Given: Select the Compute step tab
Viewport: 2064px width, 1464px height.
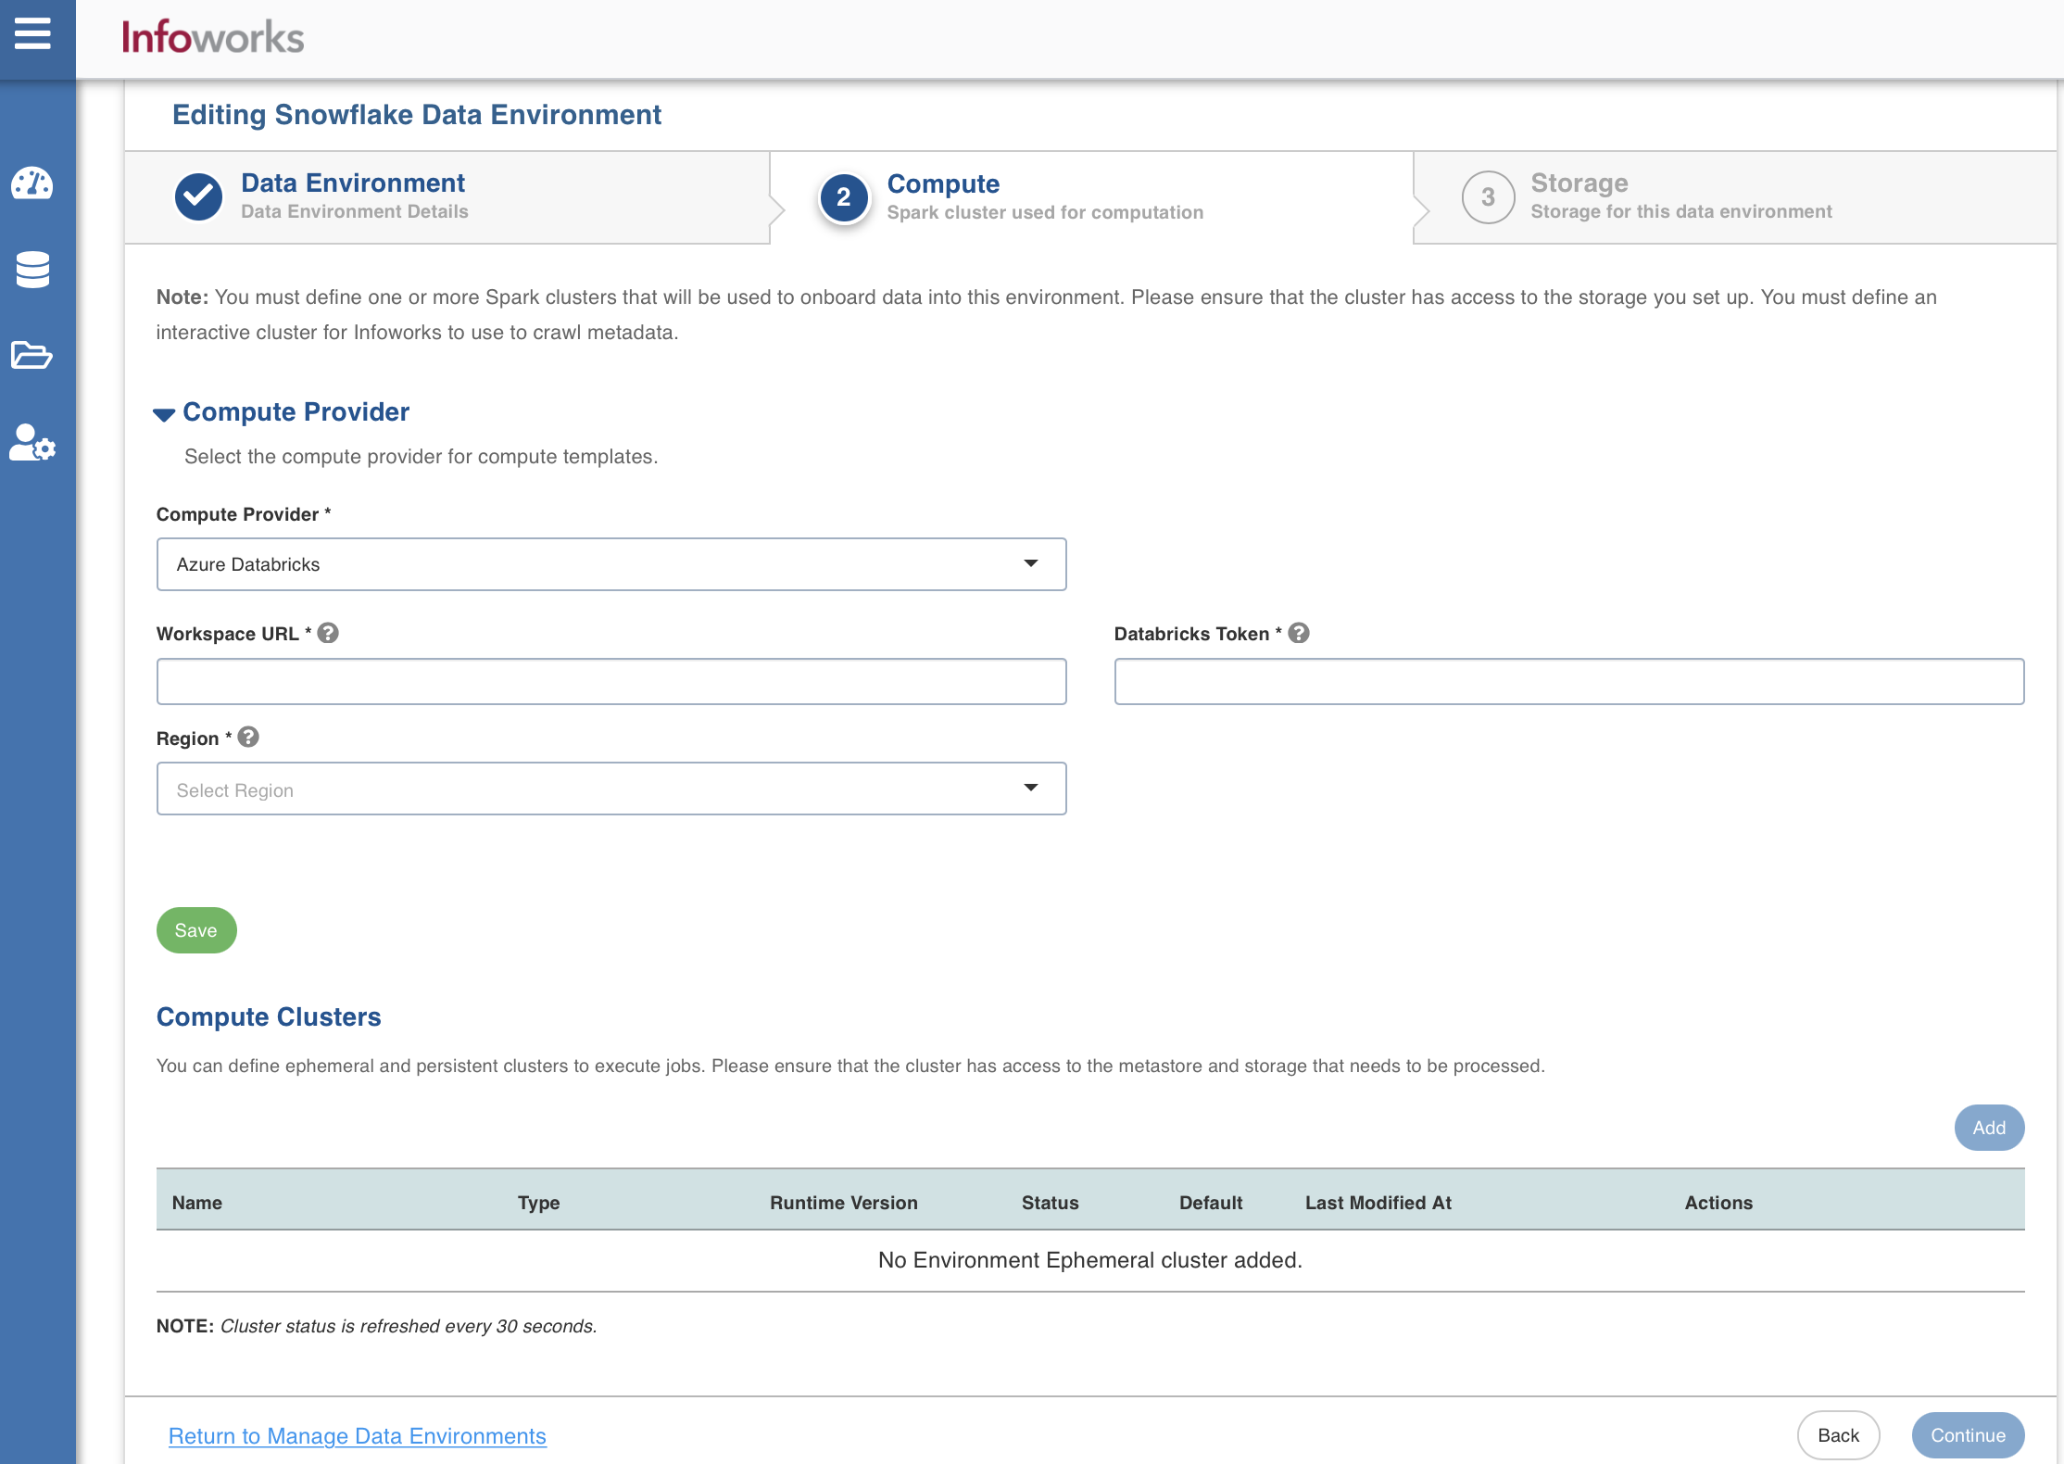Looking at the screenshot, I should [x=1091, y=197].
